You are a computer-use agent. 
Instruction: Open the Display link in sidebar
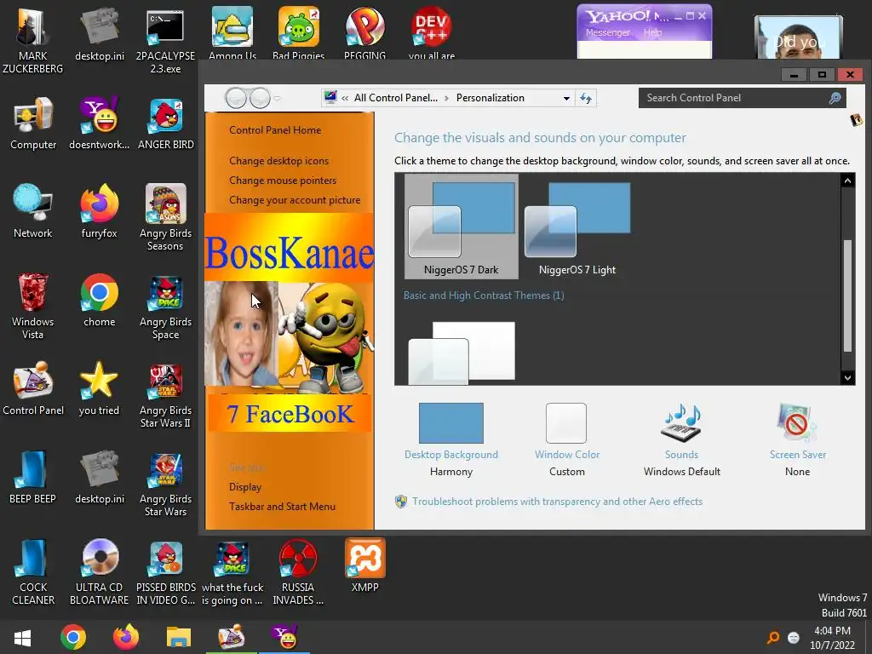(245, 487)
